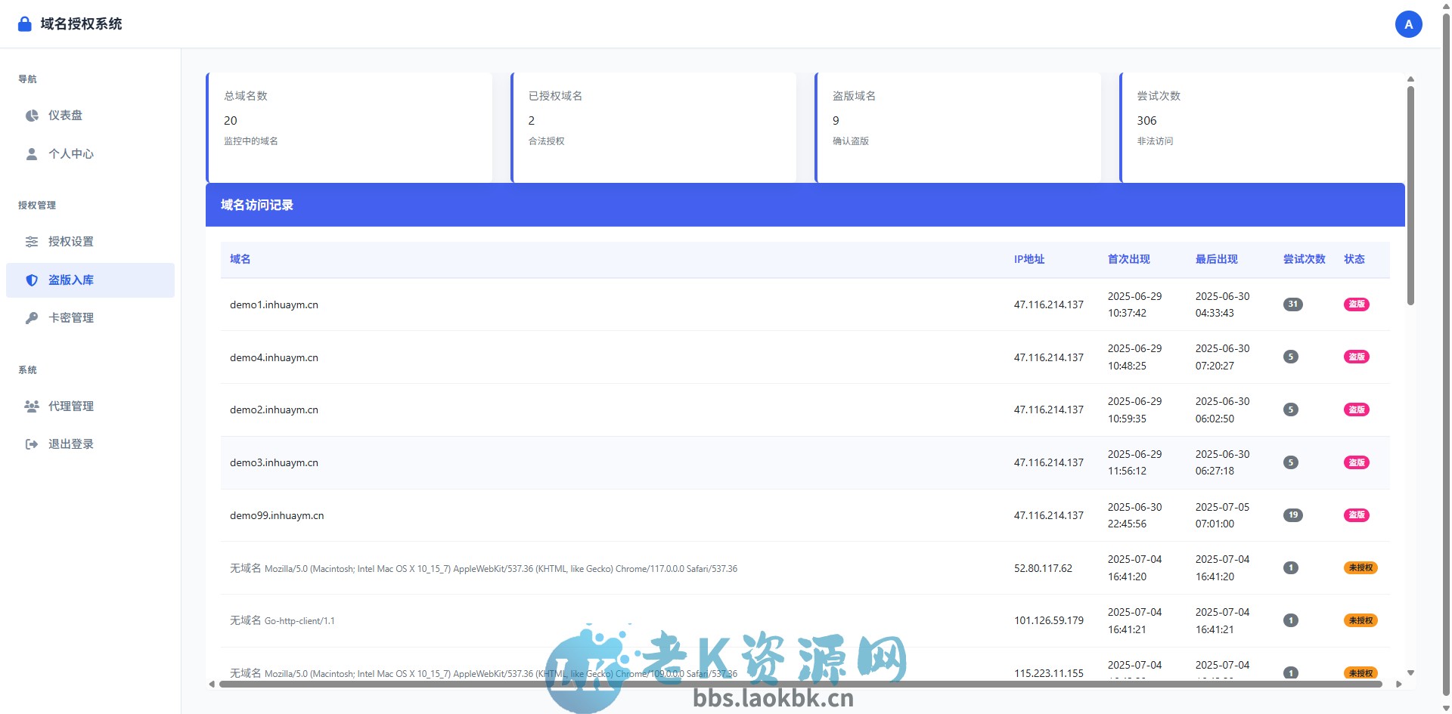
Task: Open 个人中心 via the person icon
Action: 31,154
